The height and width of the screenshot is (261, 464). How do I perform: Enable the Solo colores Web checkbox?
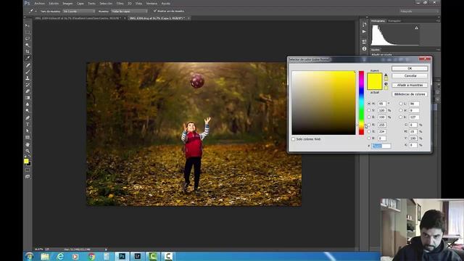point(293,139)
